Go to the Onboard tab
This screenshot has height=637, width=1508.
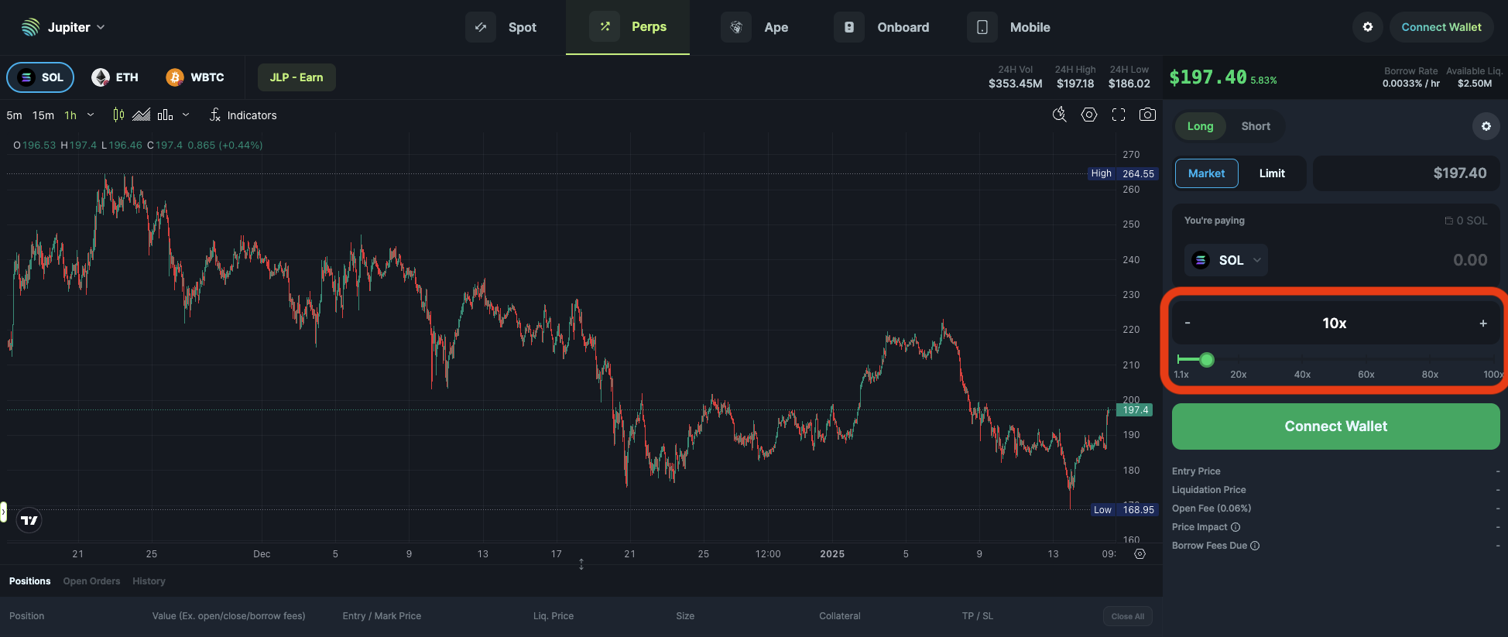click(882, 27)
